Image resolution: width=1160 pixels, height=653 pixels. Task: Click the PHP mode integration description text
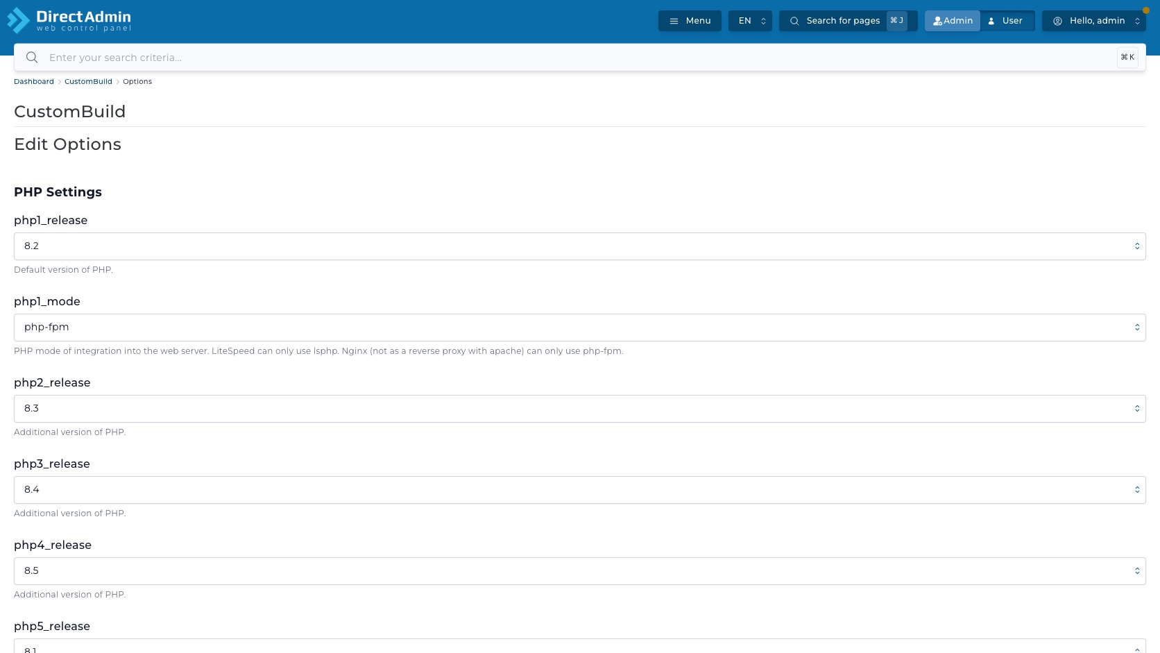[x=318, y=351]
